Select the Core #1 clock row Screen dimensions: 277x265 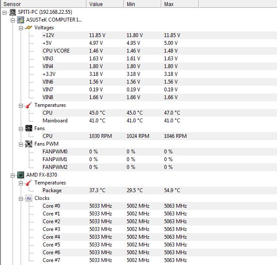point(159,214)
